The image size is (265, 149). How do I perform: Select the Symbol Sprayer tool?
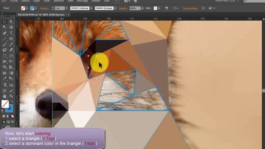(x=5, y=84)
